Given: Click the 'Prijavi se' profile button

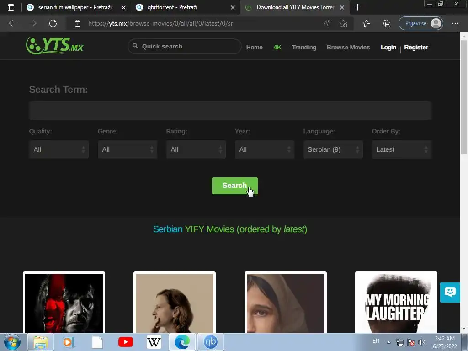Looking at the screenshot, I should point(421,23).
